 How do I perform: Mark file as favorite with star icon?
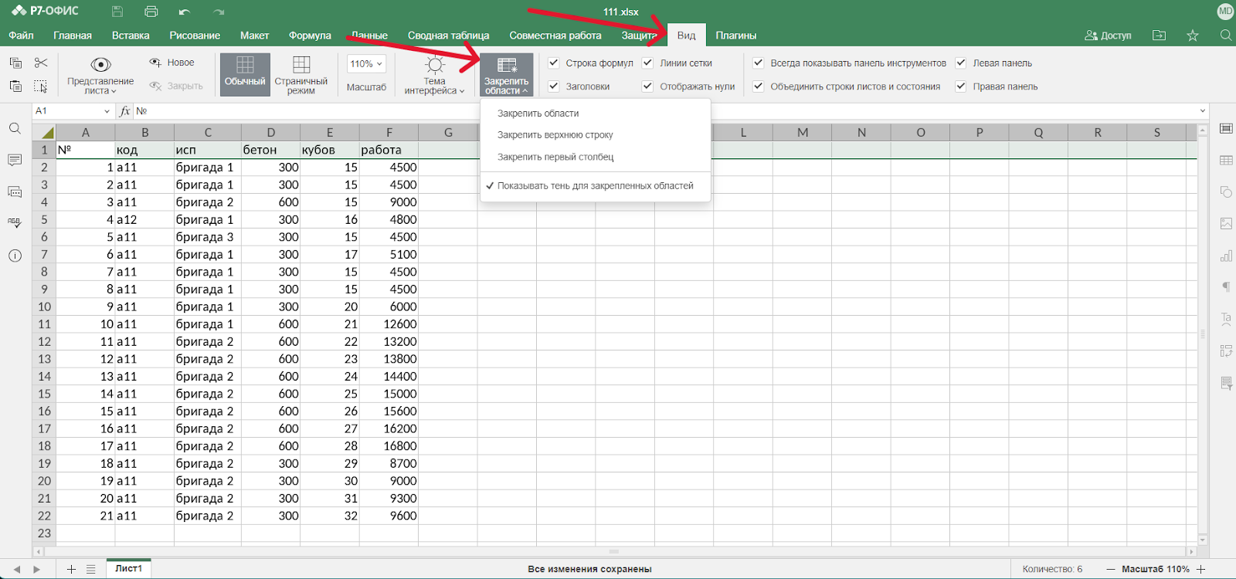tap(1193, 36)
